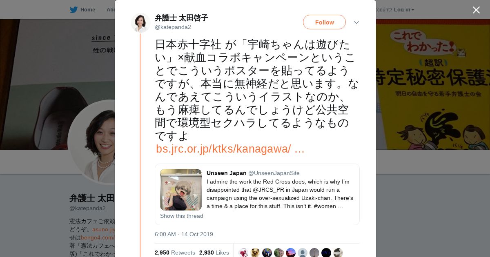The height and width of the screenshot is (257, 490).
Task: Click the bear-face liker avatar
Action: tap(255, 253)
